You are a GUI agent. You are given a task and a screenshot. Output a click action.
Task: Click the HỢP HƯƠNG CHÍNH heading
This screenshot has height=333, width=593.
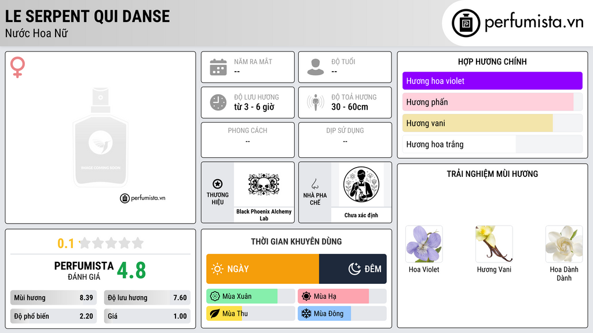pyautogui.click(x=492, y=61)
